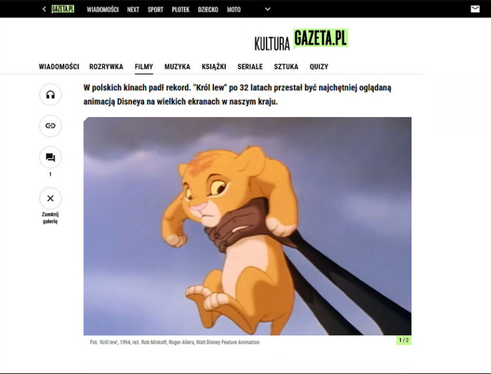Open Plotek link in top bar
Screen dimensions: 491x374
click(x=181, y=10)
